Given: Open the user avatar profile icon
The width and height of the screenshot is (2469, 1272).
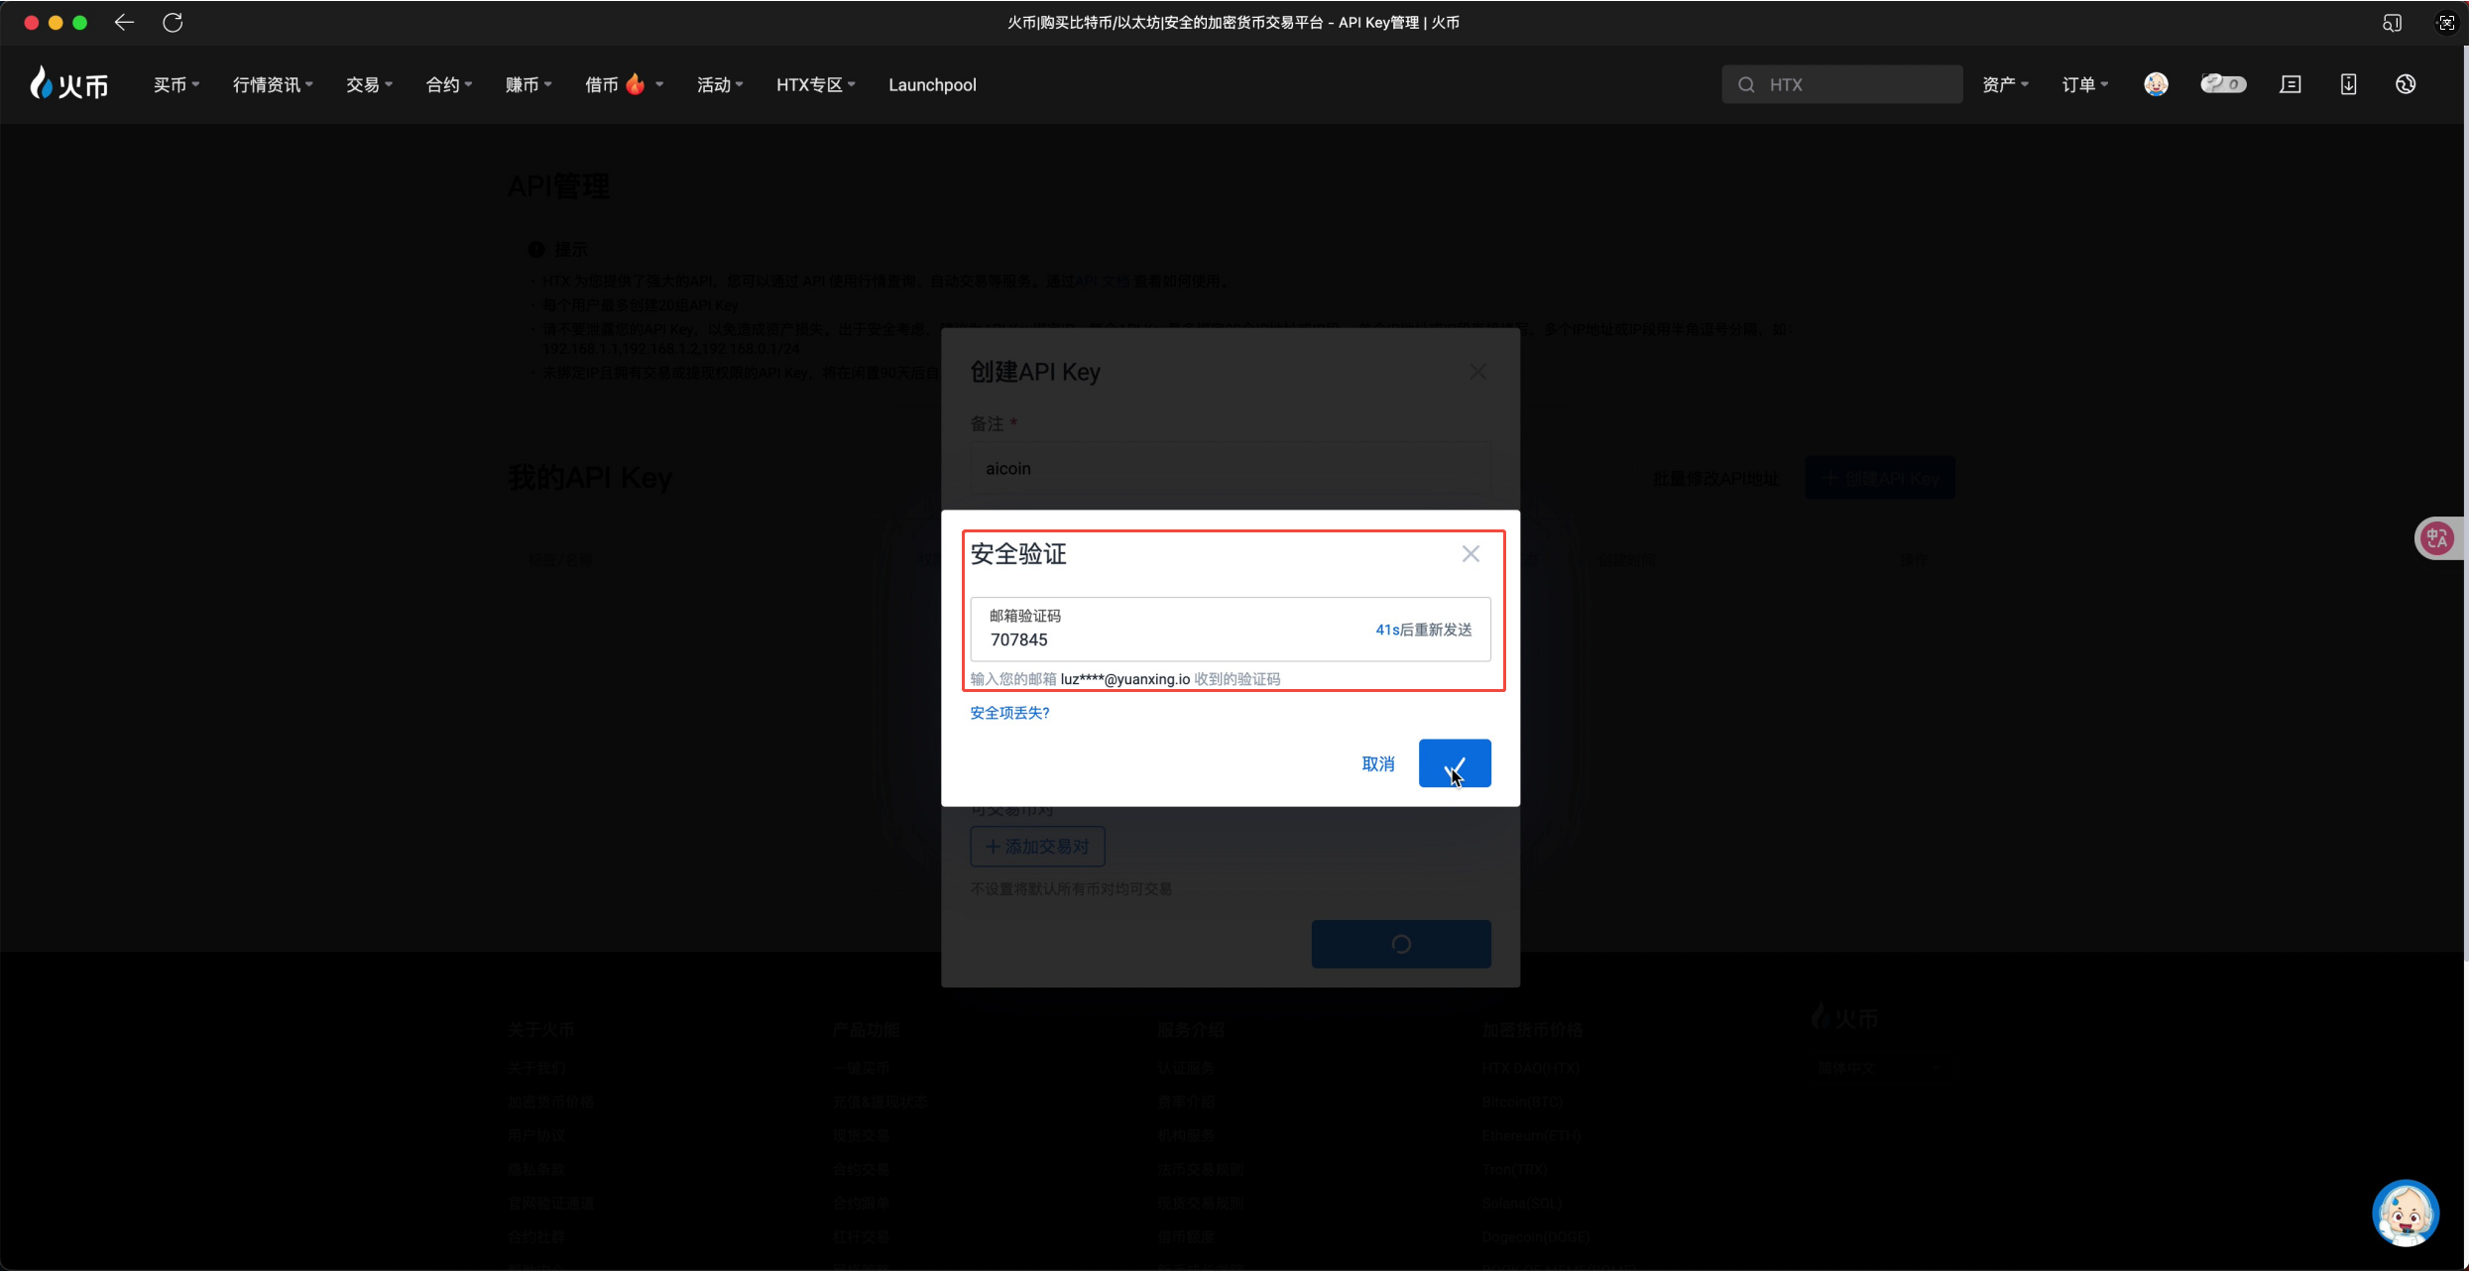Looking at the screenshot, I should [x=2156, y=84].
